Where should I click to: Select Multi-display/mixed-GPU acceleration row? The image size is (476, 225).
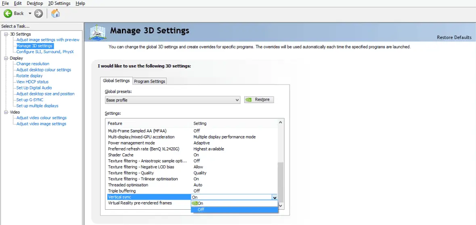tap(192, 137)
